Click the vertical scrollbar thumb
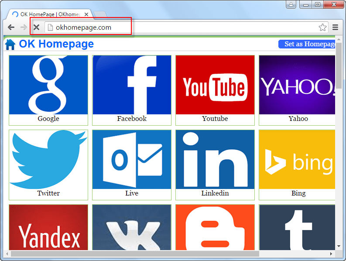 339,65
